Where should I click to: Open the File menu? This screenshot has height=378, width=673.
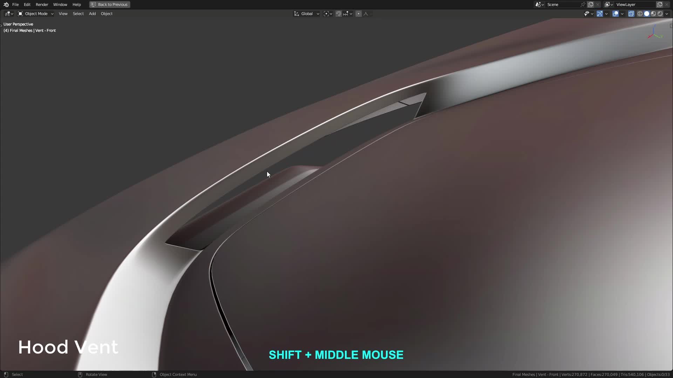click(x=15, y=5)
